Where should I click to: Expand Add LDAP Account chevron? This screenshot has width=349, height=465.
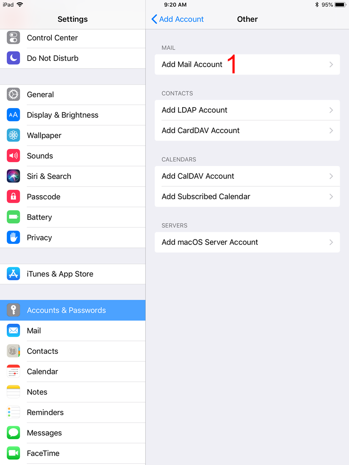[x=331, y=110]
